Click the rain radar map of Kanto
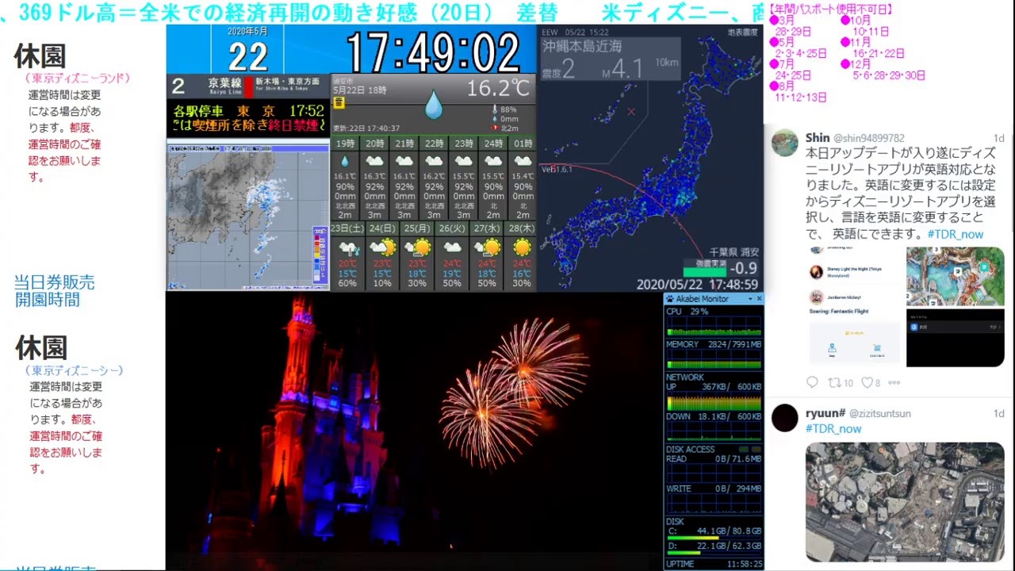1015x571 pixels. [x=247, y=216]
